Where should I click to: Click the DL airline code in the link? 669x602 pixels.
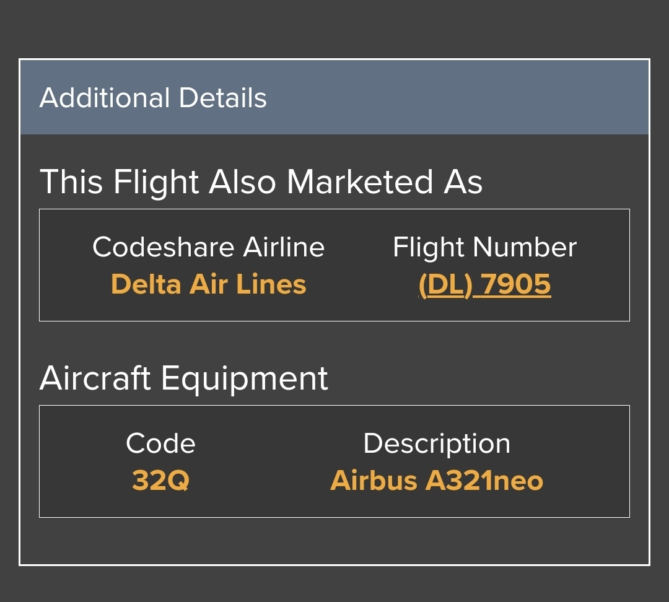(446, 284)
